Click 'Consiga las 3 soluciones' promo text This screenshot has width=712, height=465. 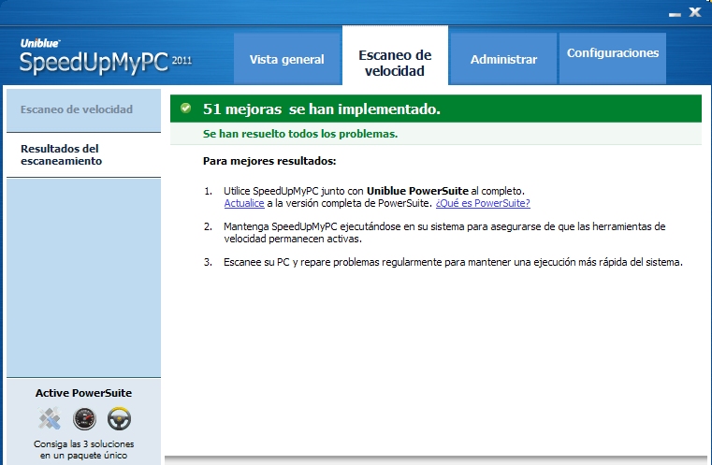pyautogui.click(x=83, y=449)
